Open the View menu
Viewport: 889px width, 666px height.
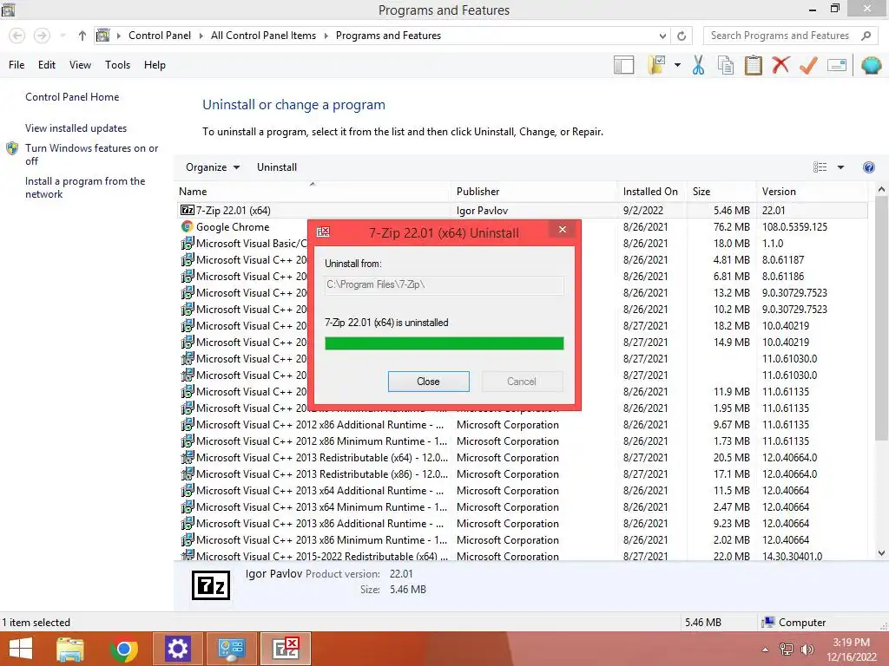[x=80, y=65]
